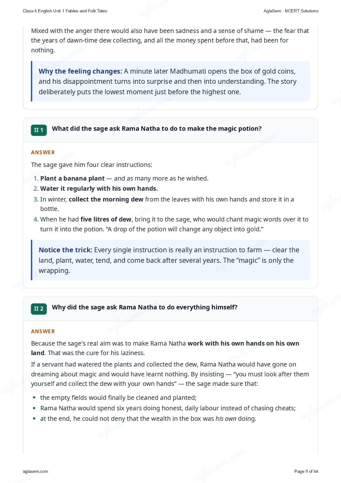Select the first ANSWER label under II 1
The image size is (341, 483).
[43, 152]
